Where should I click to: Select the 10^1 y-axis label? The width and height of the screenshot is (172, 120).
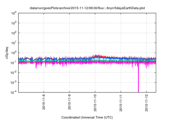coord(14,43)
